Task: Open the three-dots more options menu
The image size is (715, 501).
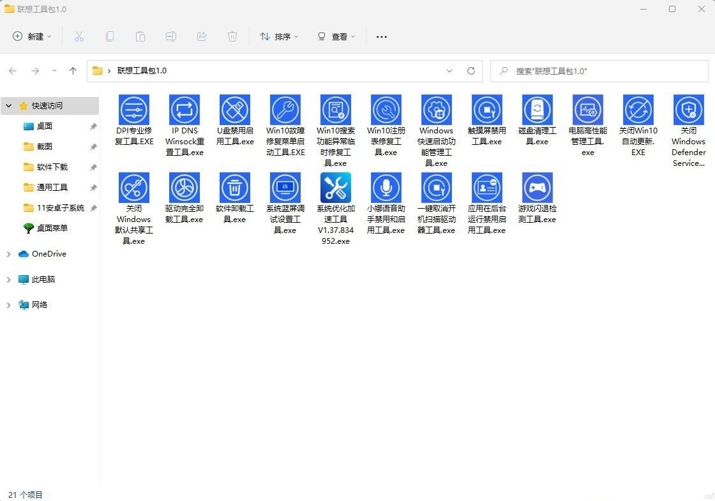Action: coord(382,36)
